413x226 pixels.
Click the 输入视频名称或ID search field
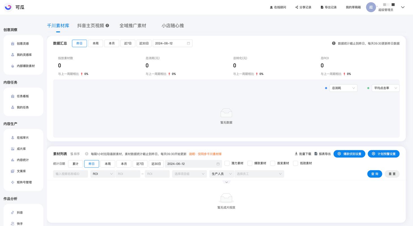(70, 174)
